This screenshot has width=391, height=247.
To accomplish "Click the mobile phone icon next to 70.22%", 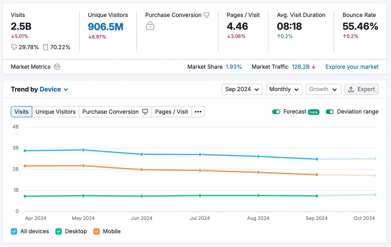I will click(46, 47).
